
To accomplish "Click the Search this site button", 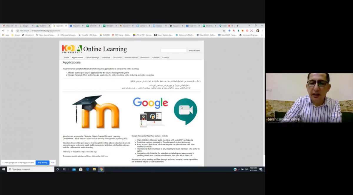I will [194, 51].
